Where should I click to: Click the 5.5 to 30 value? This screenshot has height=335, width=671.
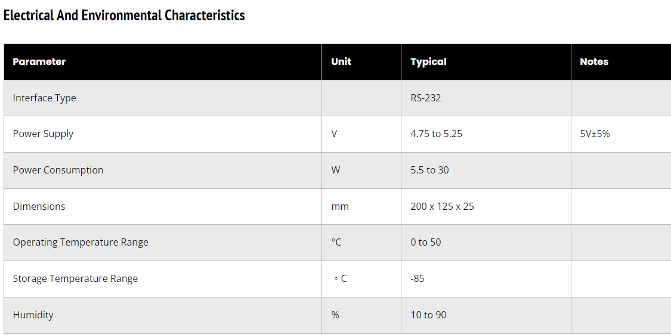(x=429, y=170)
